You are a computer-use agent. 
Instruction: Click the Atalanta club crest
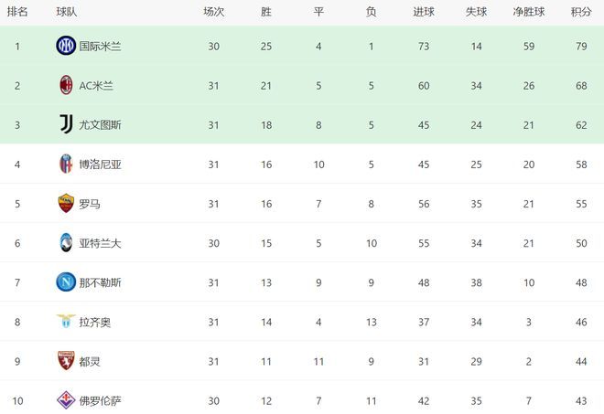[x=66, y=243]
